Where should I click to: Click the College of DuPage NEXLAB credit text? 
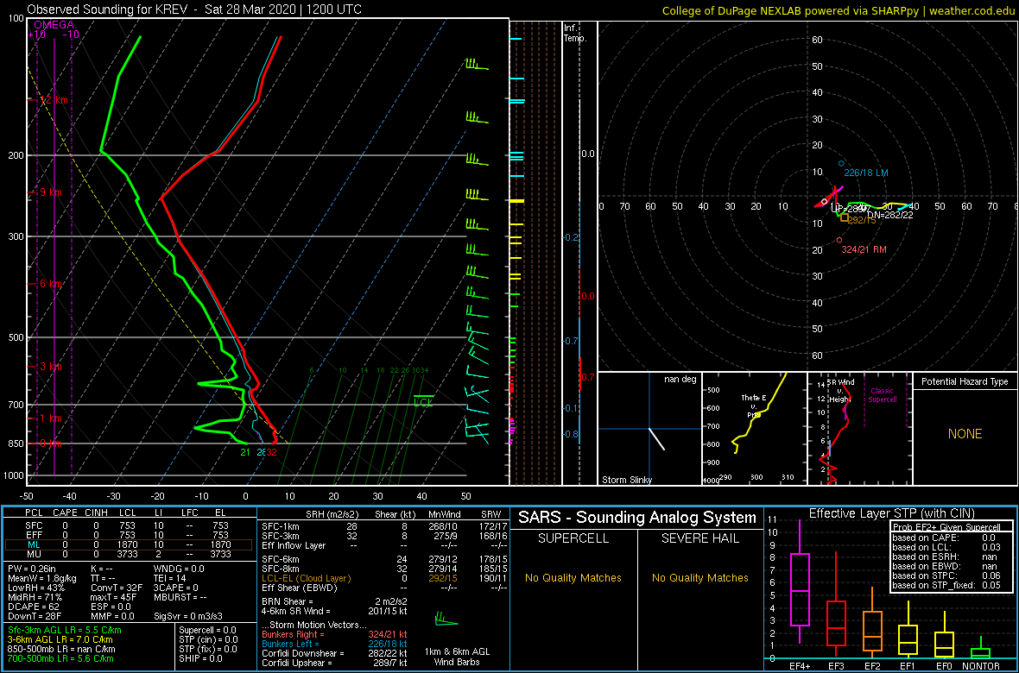[838, 10]
